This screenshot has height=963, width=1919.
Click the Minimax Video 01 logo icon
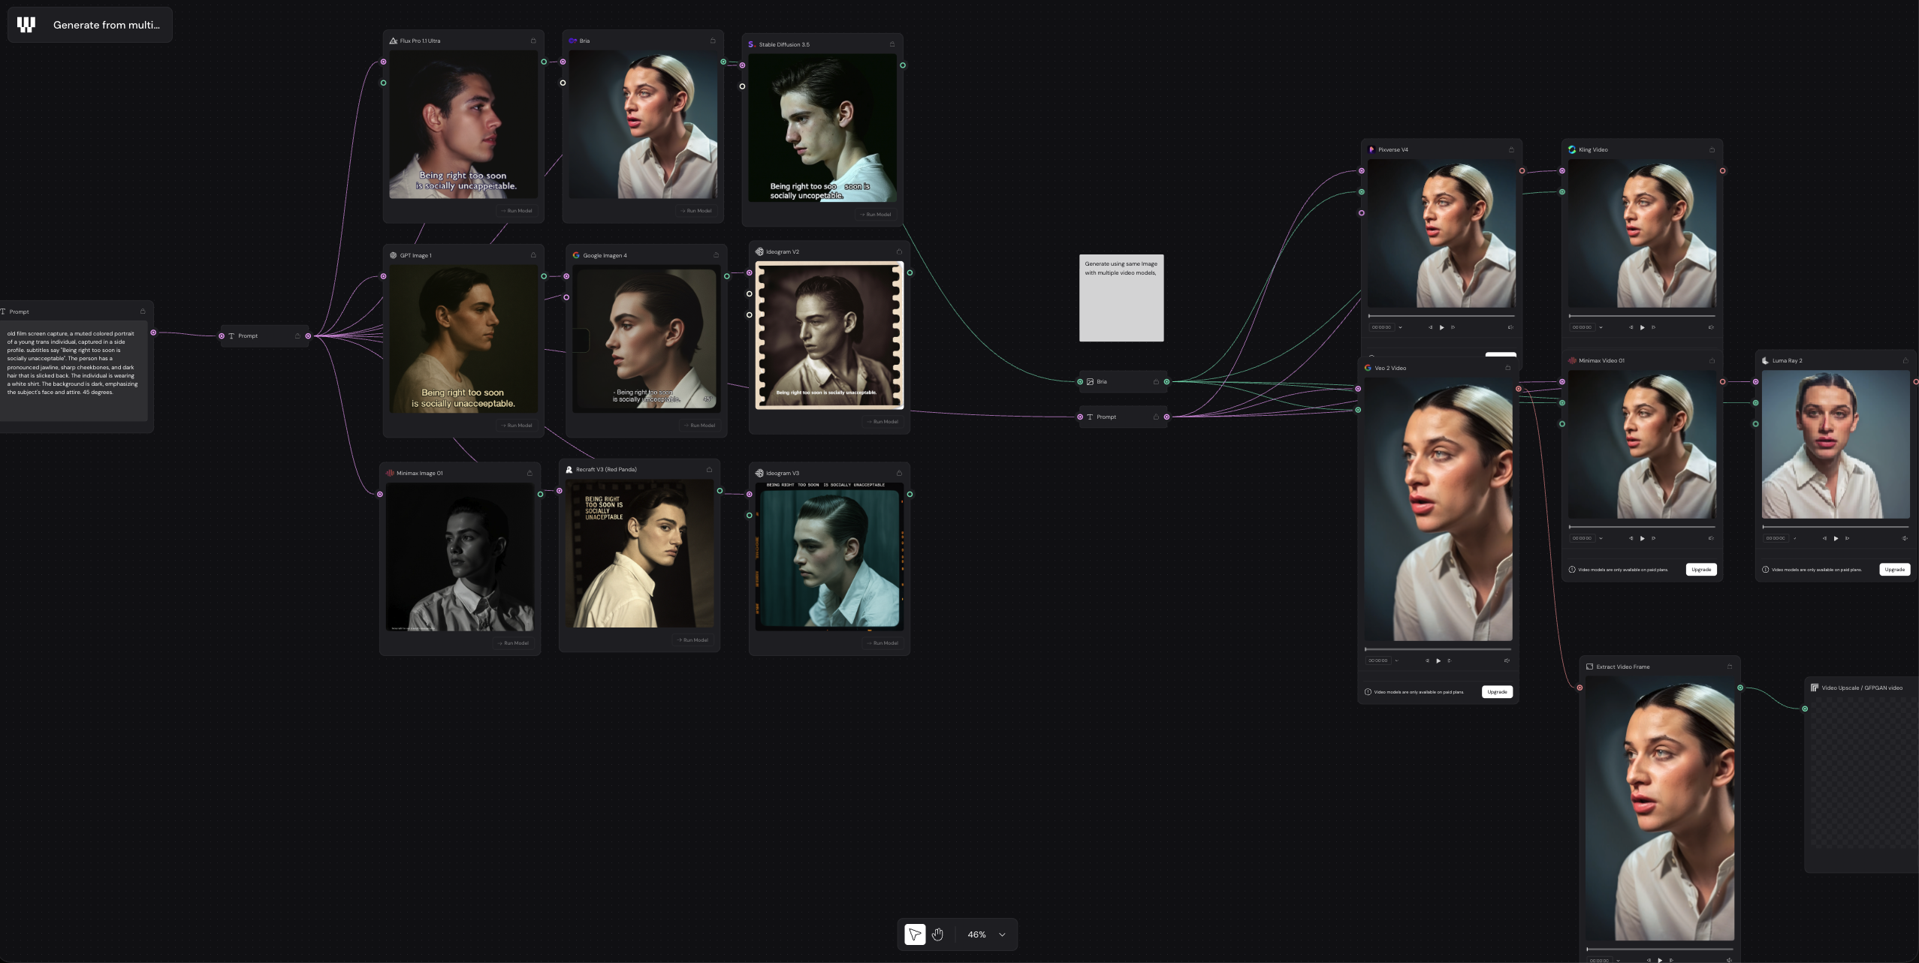point(1572,360)
